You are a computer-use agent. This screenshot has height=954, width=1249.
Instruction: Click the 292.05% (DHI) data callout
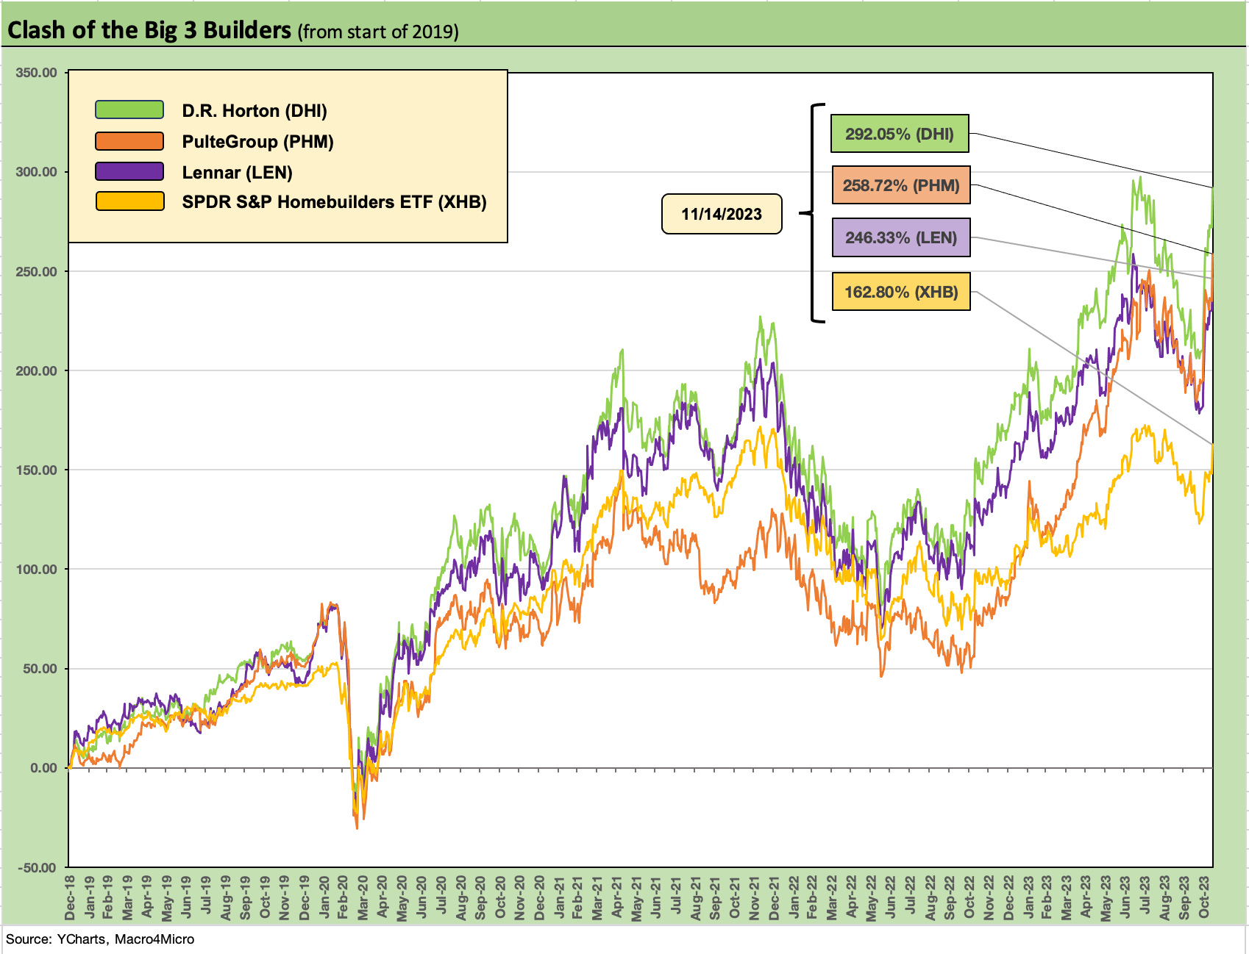[x=900, y=134]
